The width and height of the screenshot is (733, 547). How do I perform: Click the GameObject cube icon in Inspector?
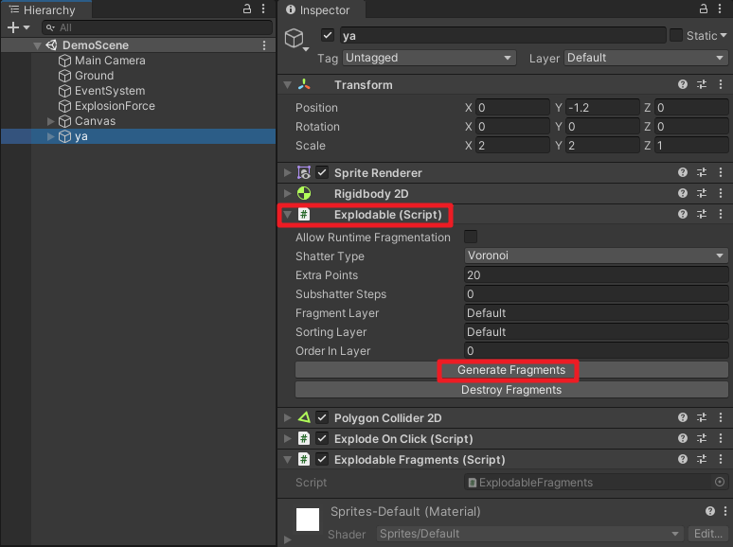click(x=296, y=39)
